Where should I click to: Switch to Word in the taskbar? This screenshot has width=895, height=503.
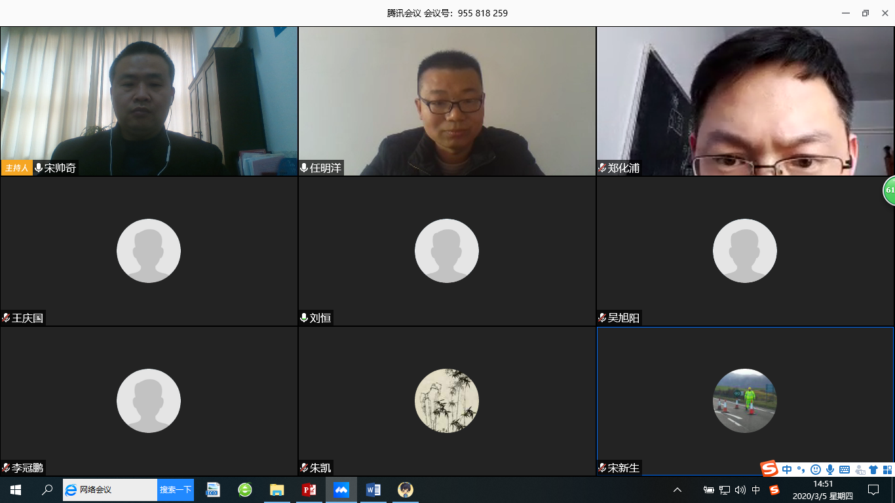[x=373, y=489]
